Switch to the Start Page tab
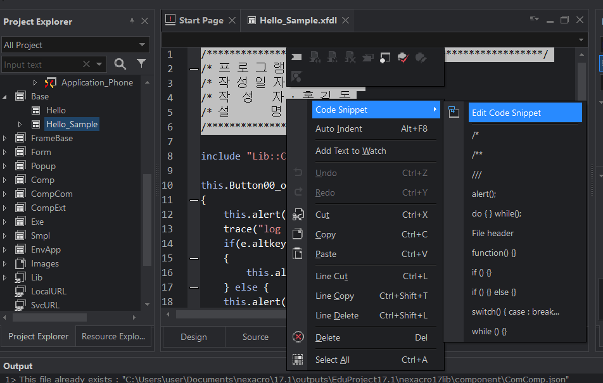Image resolution: width=603 pixels, height=383 pixels. point(200,20)
